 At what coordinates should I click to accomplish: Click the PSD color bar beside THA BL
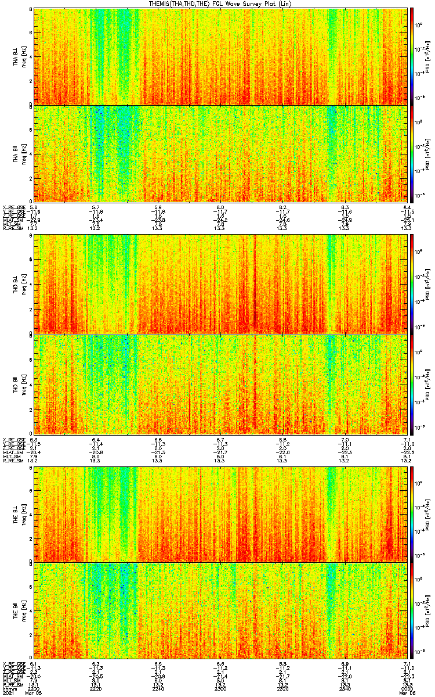(412, 56)
